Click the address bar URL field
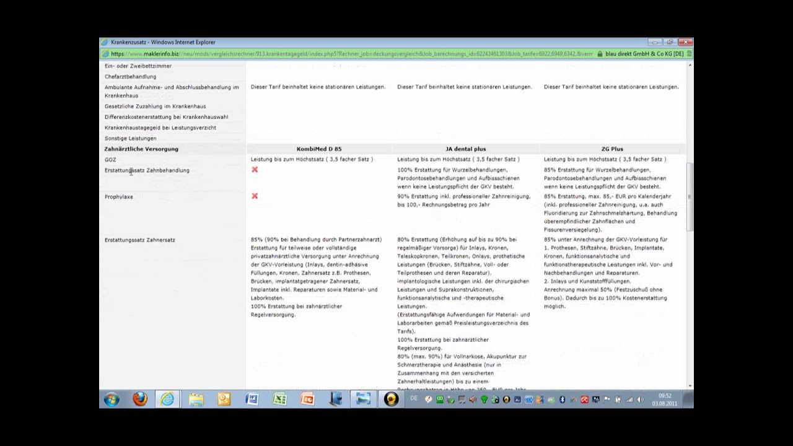793x446 pixels. point(352,54)
